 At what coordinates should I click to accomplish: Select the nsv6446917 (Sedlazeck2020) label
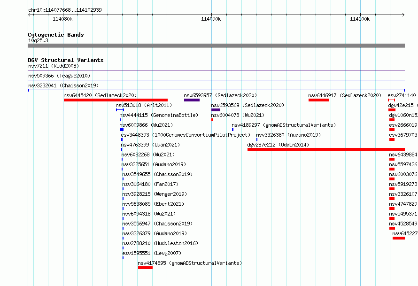pos(345,95)
